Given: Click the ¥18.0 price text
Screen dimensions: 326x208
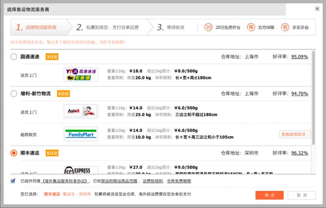Looking at the screenshot, I should tap(136, 71).
